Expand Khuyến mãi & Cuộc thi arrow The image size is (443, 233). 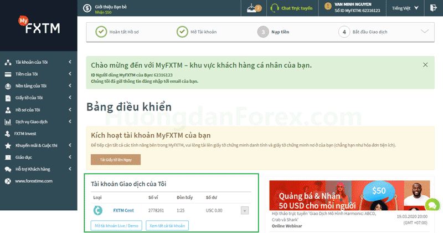[70, 145]
